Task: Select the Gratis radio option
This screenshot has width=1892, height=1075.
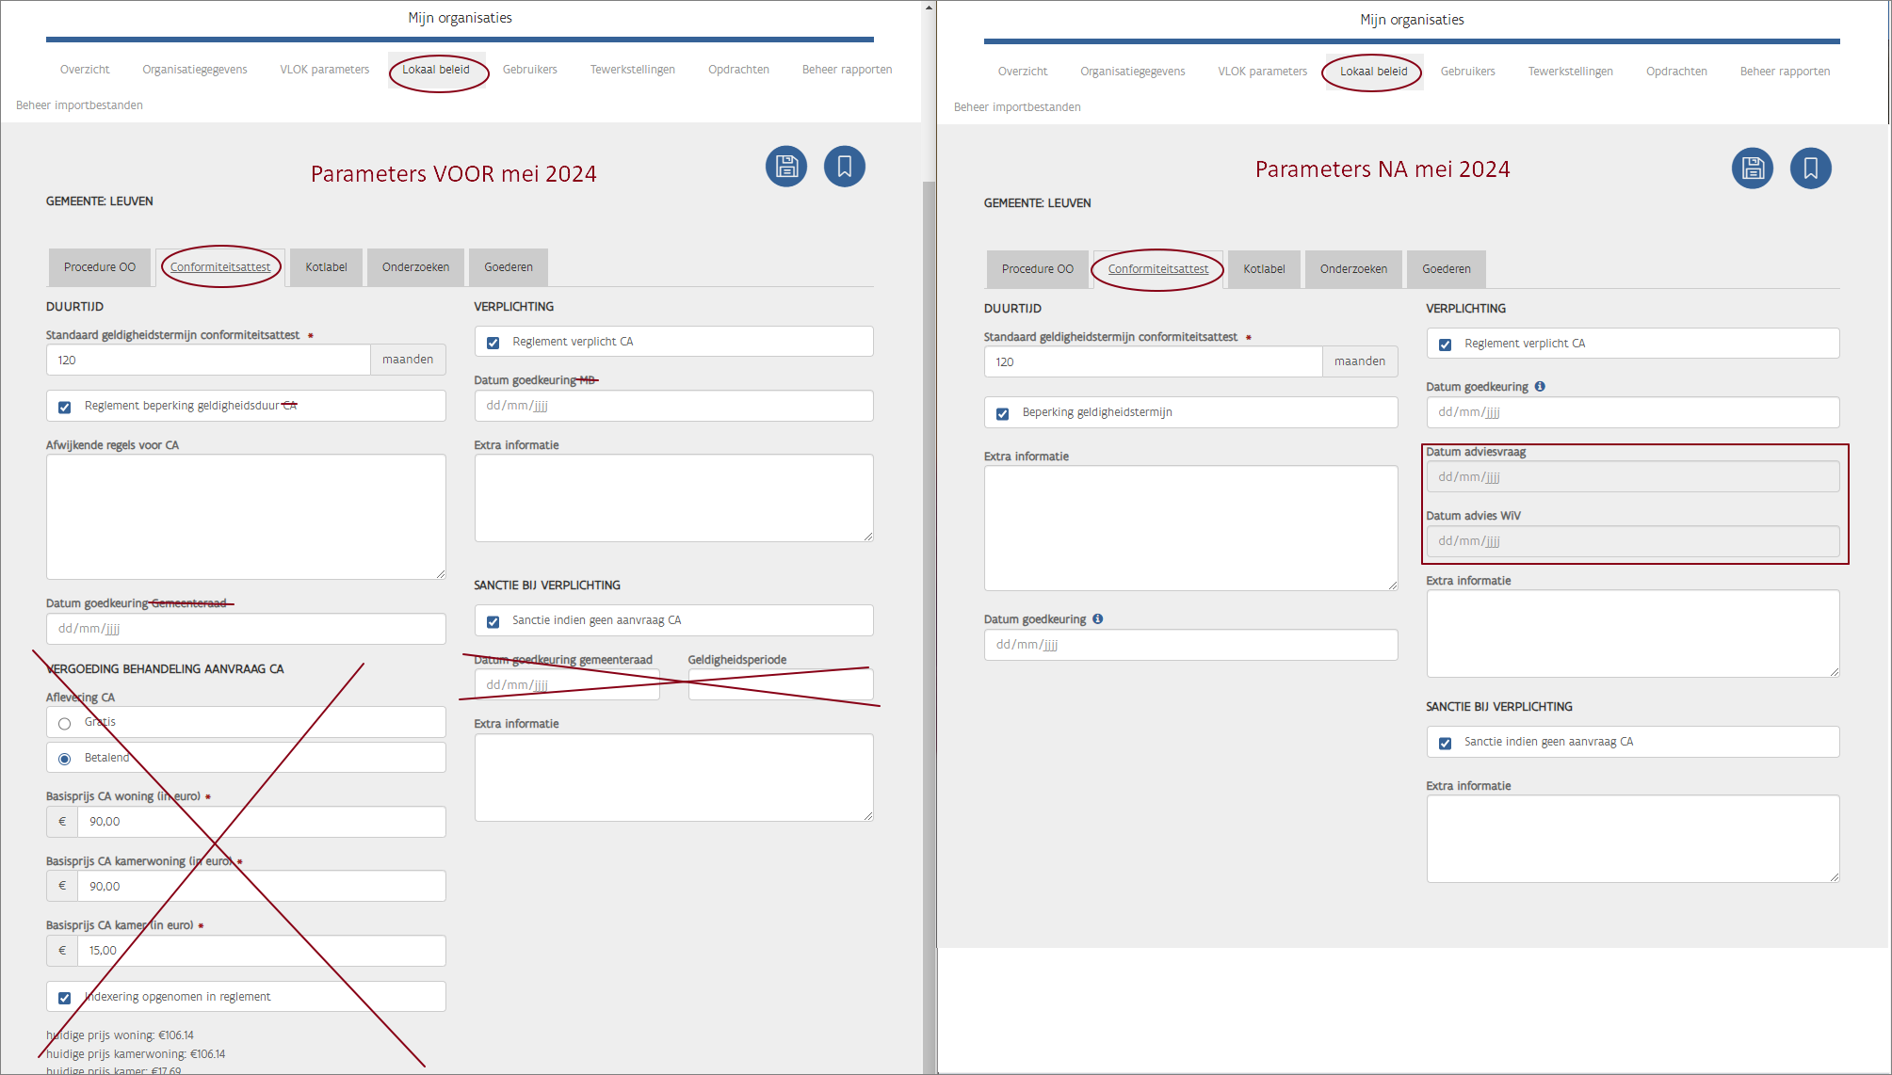Action: click(65, 723)
